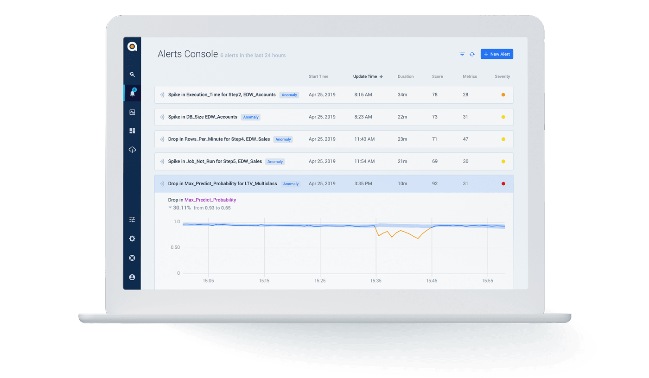Click 'from 0.93 to 0.65' text
649x378 pixels.
pyautogui.click(x=212, y=208)
